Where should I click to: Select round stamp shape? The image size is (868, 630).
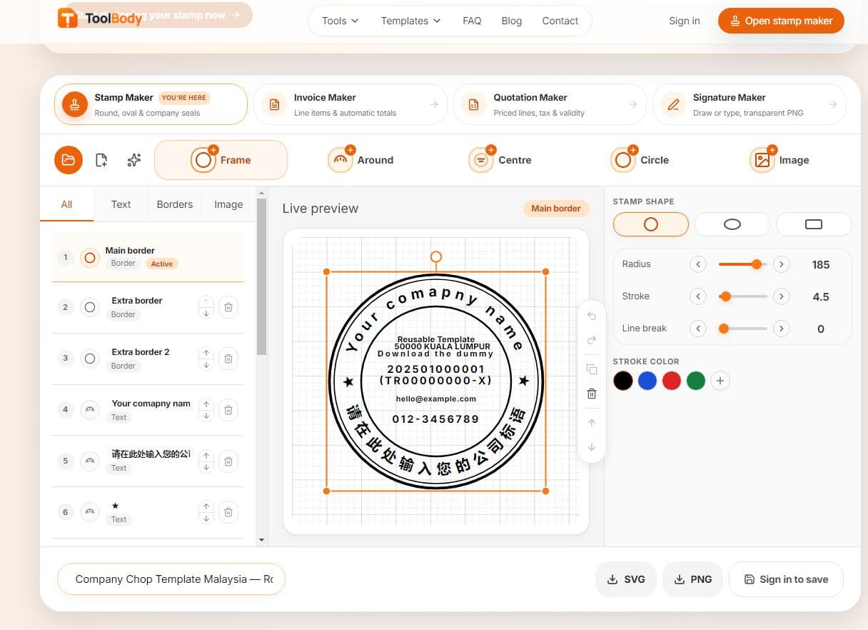tap(650, 224)
